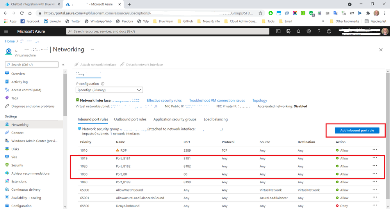Switch to Outbound port rules tab
The image size is (390, 209).
(130, 119)
